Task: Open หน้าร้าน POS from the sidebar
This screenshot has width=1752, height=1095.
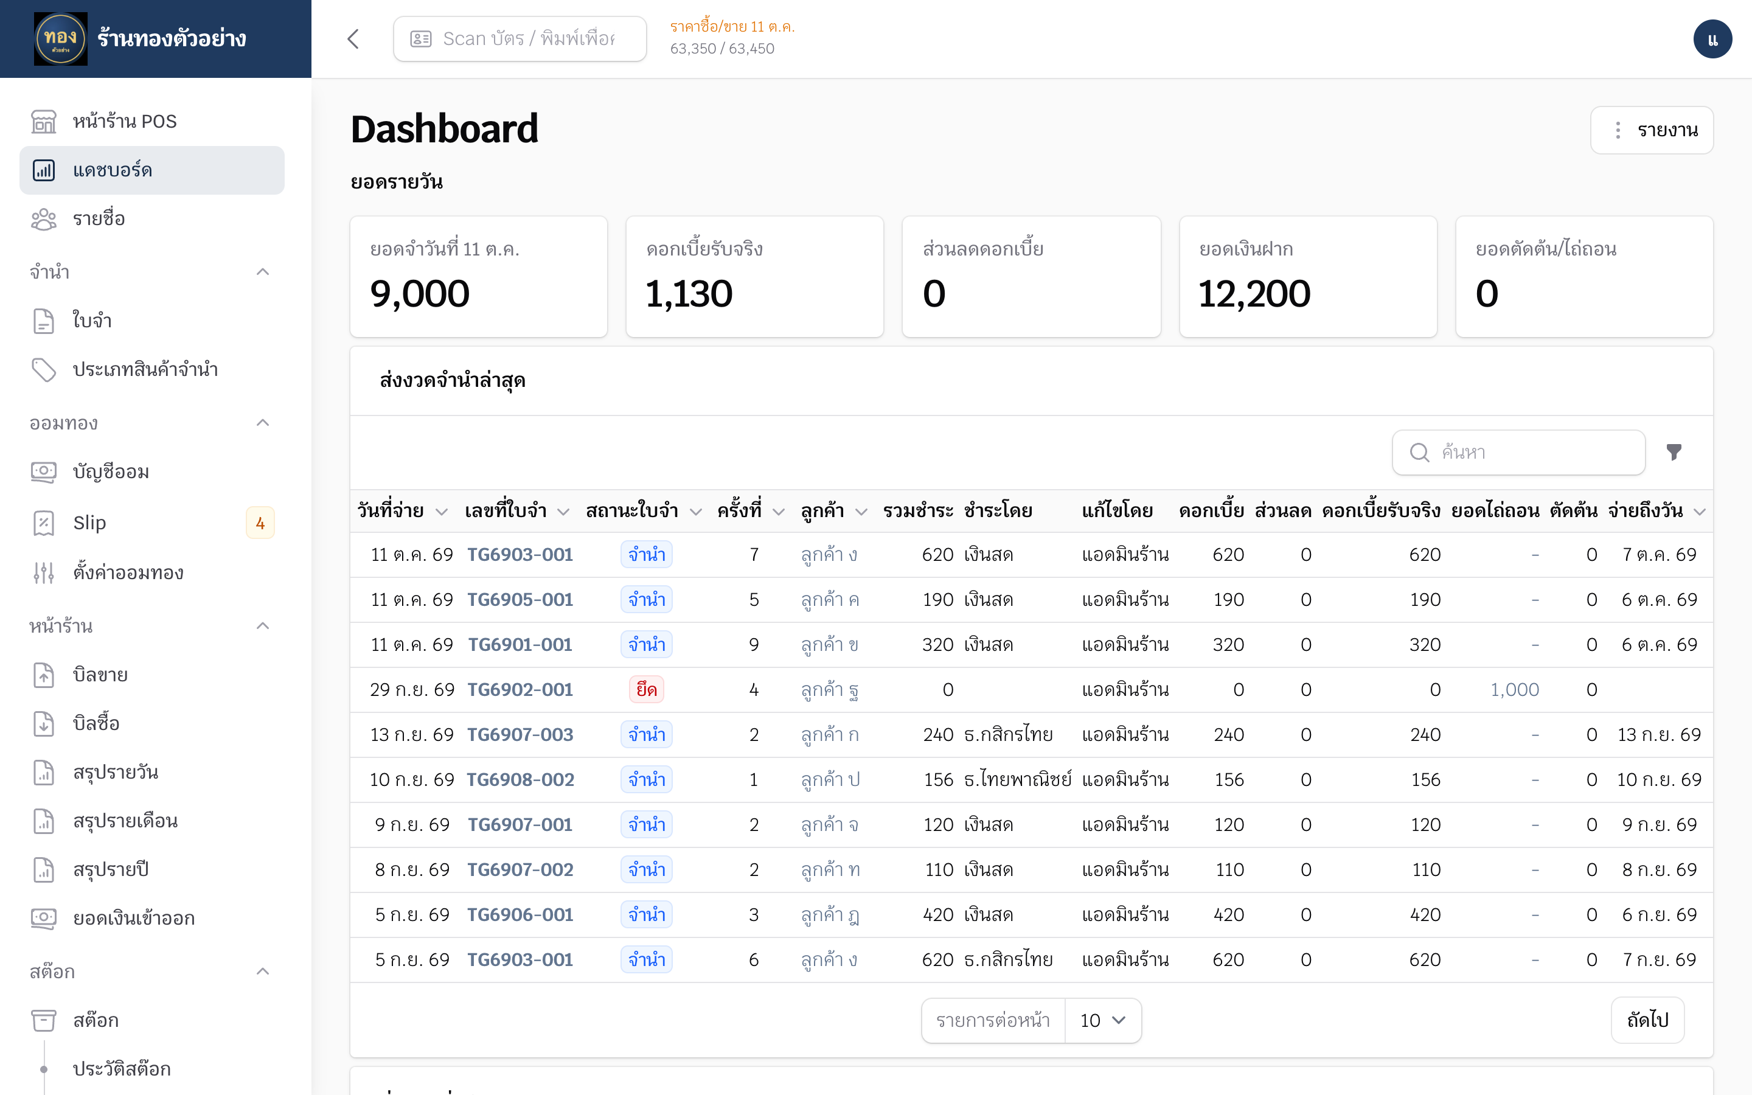Action: 152,122
